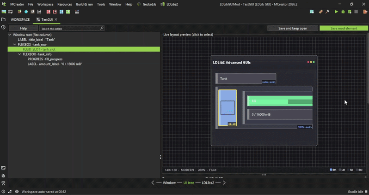Click the orange export mod icon
Image resolution: width=369 pixels, height=195 pixels.
tap(365, 12)
